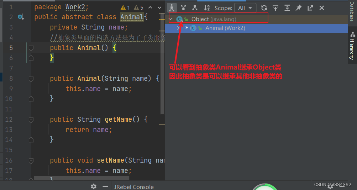Click line number 7 in the gutter

pos(11,68)
